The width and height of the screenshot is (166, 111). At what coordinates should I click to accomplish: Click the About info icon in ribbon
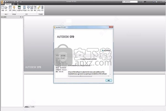tap(42, 7)
